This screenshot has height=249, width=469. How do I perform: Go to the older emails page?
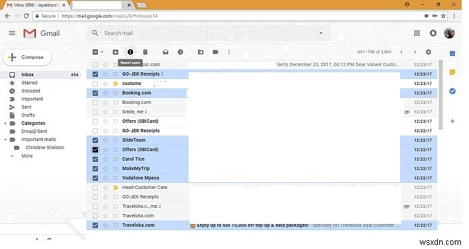point(415,52)
